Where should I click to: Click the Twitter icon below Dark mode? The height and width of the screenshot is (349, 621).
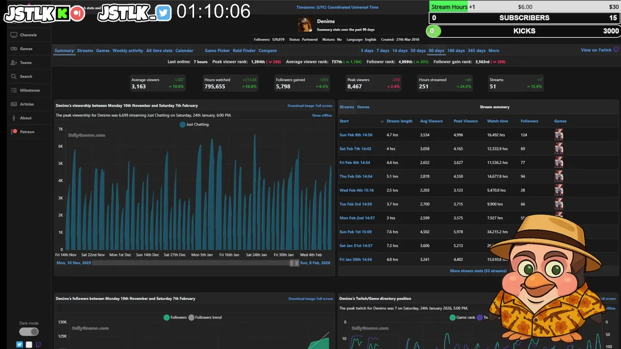(x=19, y=345)
